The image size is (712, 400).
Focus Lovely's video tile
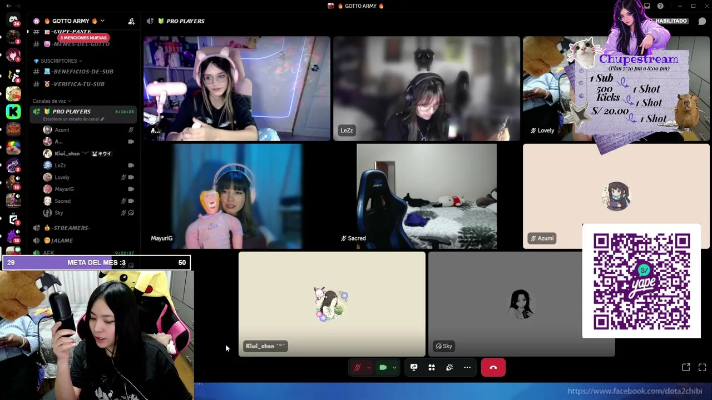[x=616, y=89]
